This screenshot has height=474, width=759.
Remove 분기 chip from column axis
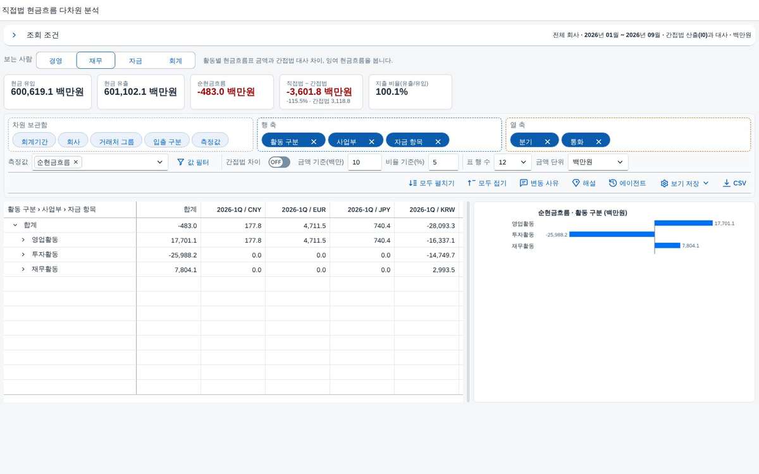coord(548,142)
